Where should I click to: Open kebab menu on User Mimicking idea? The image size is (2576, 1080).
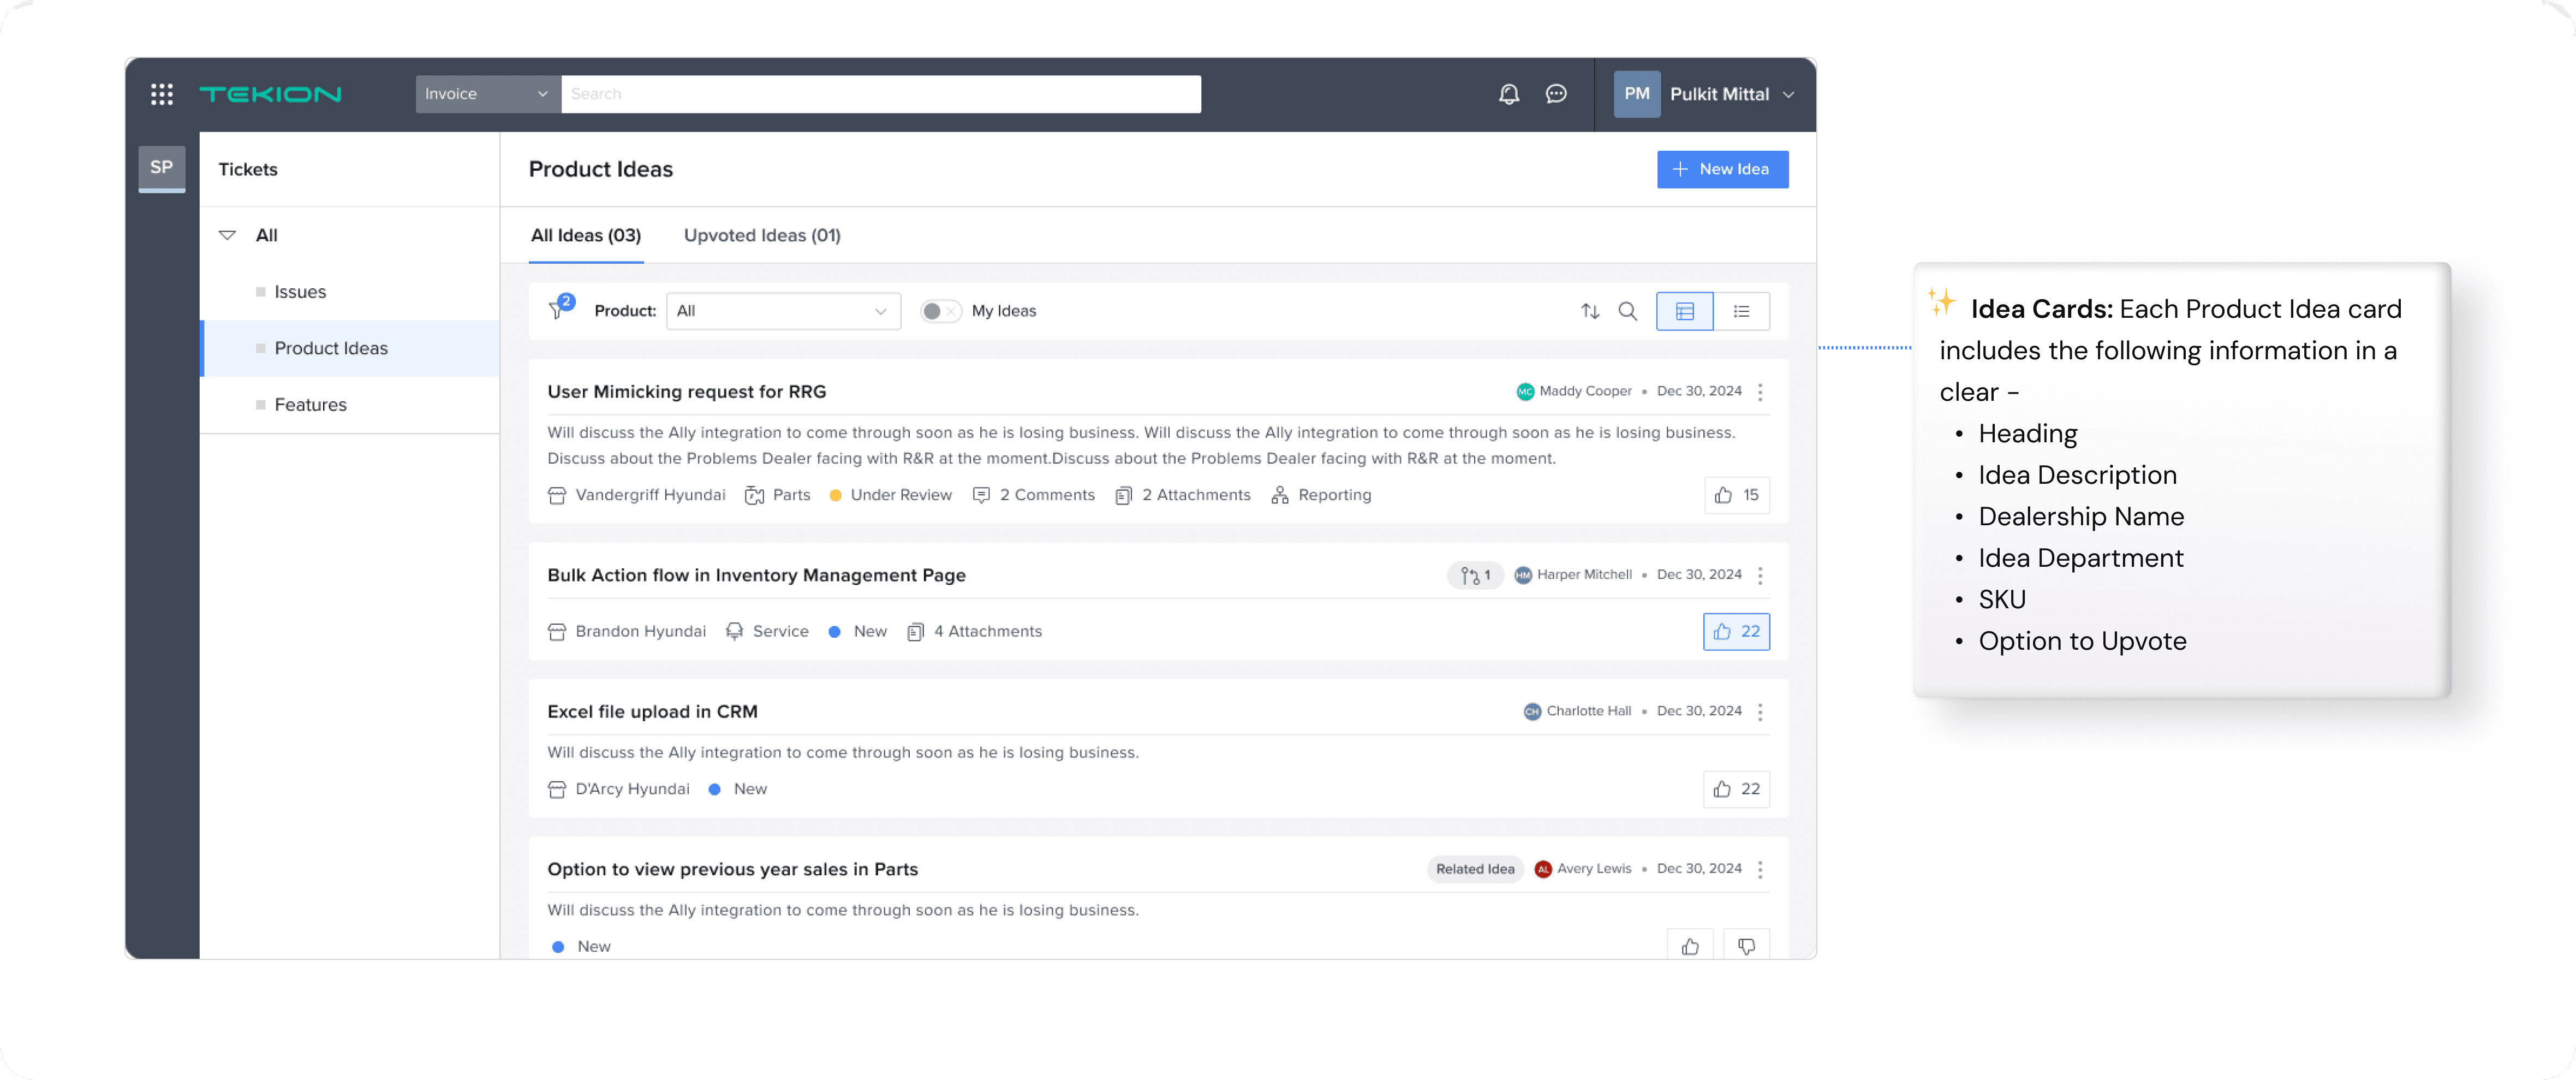coord(1760,392)
